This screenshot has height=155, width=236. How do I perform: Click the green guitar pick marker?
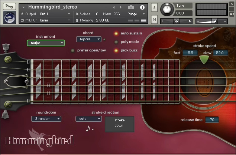pos(204,60)
